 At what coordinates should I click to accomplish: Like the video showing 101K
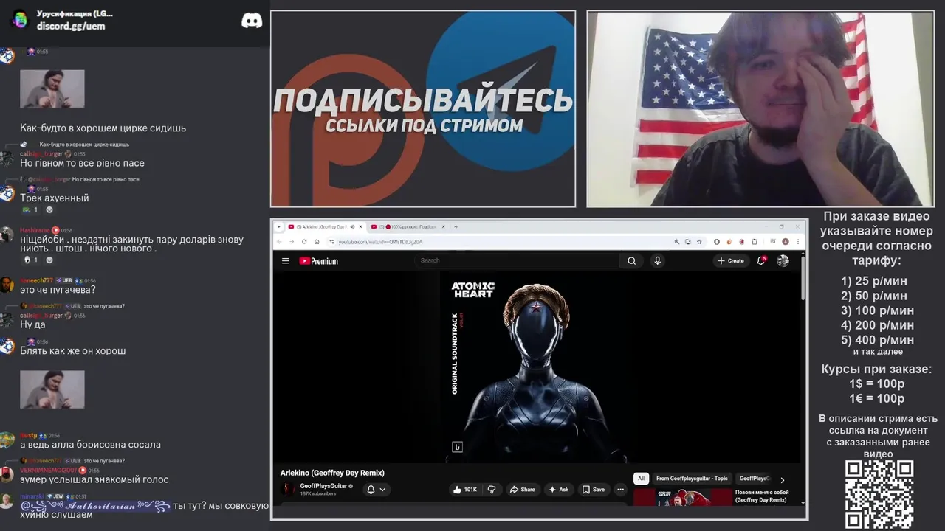pos(465,489)
